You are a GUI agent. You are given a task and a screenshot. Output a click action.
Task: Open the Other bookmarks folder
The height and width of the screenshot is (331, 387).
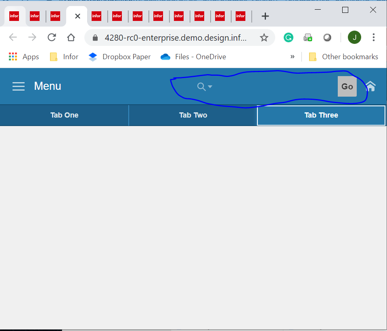tap(343, 57)
